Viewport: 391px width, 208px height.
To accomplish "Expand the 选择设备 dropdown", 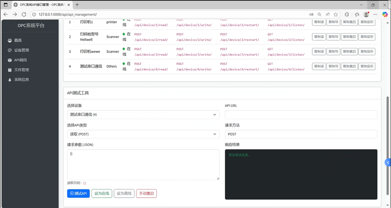I will coord(143,115).
